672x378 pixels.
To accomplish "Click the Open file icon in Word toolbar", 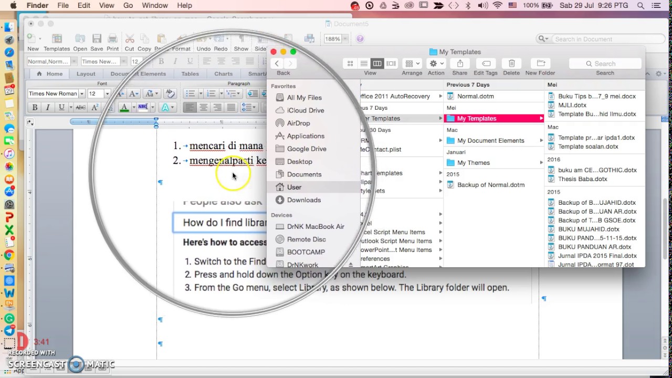I will tap(80, 39).
